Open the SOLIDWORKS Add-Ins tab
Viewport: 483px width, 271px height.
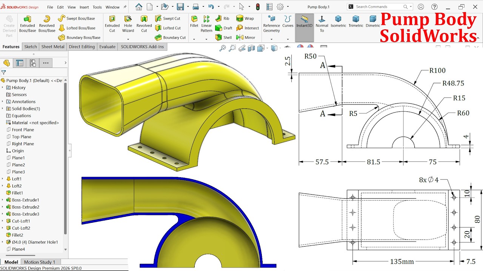142,47
